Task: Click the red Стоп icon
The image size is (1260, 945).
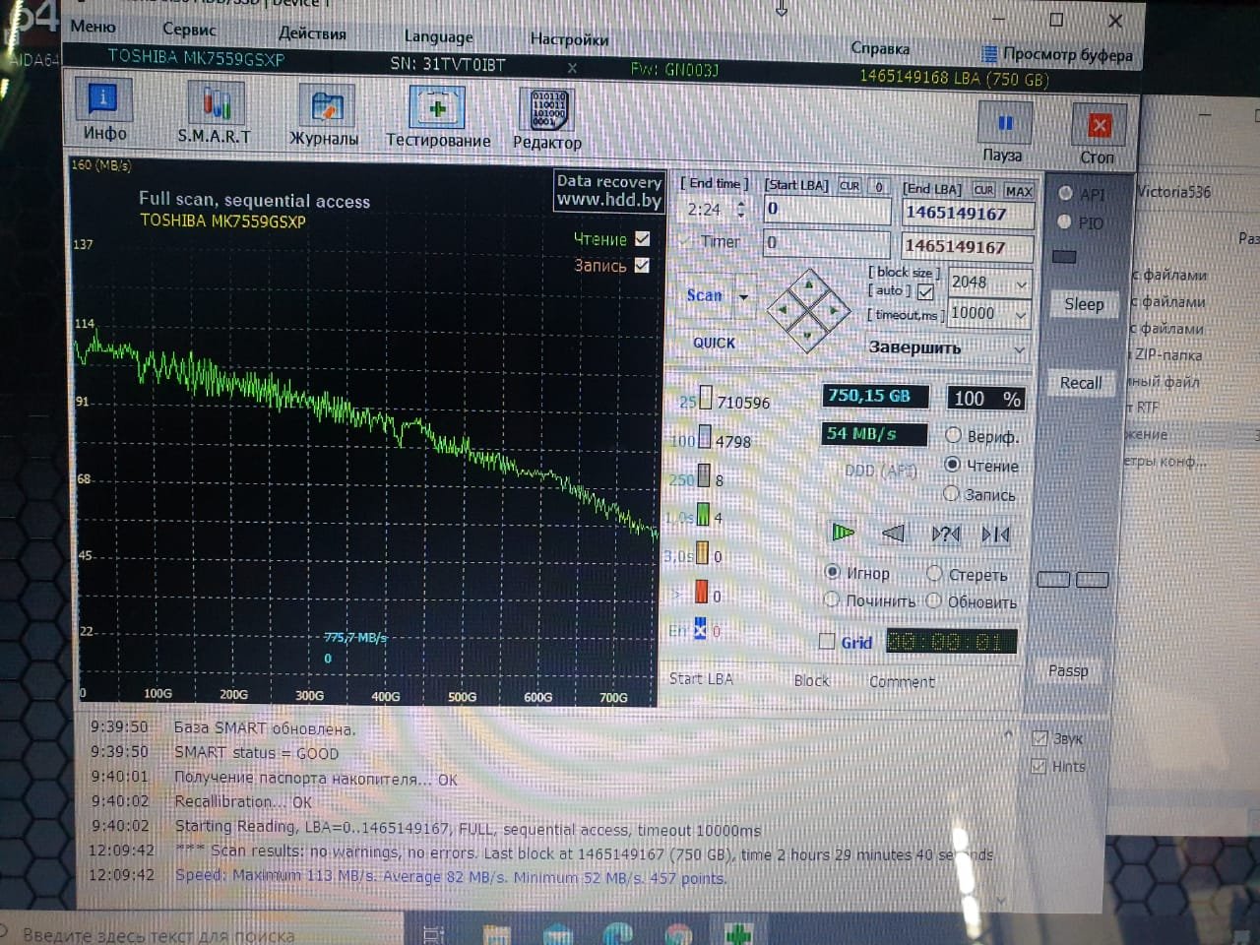Action: click(x=1099, y=126)
